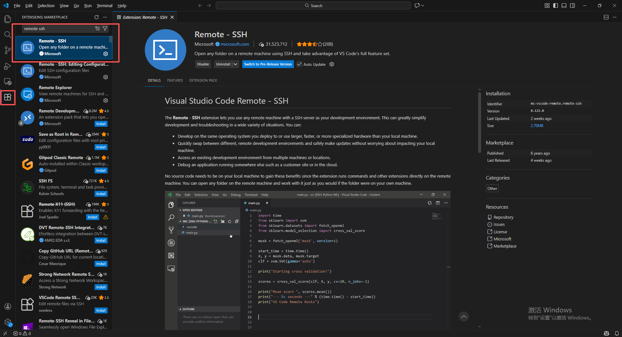622x337 pixels.
Task: Switch to the EXTENSION PACK tab
Action: click(x=203, y=80)
